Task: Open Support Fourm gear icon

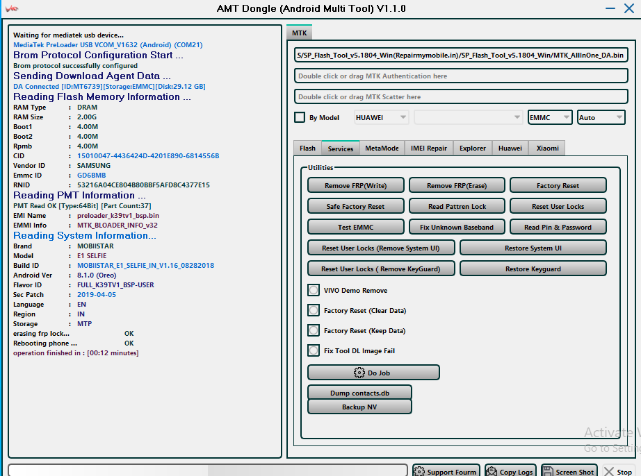Action: coord(419,472)
